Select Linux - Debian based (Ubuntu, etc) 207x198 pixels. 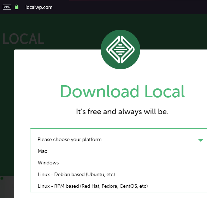tap(76, 174)
